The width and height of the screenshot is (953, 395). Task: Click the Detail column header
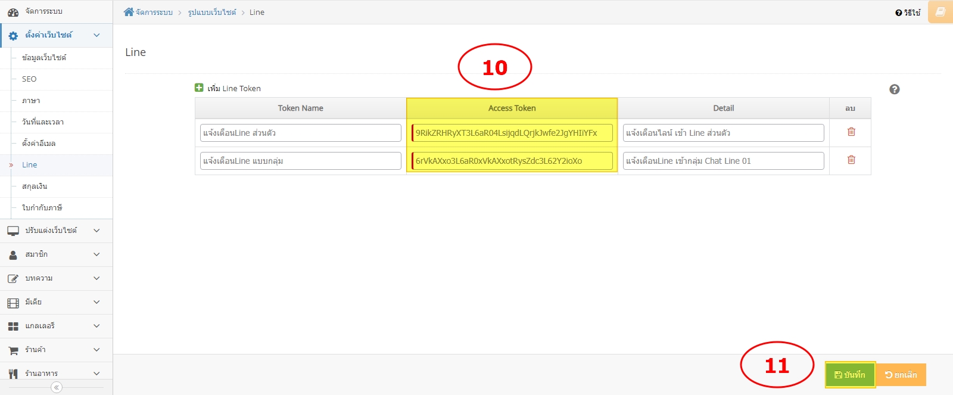click(x=724, y=108)
